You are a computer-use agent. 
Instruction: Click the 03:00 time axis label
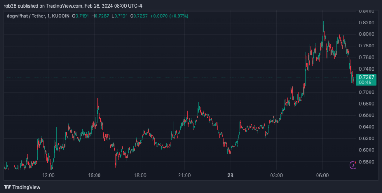click(277, 175)
